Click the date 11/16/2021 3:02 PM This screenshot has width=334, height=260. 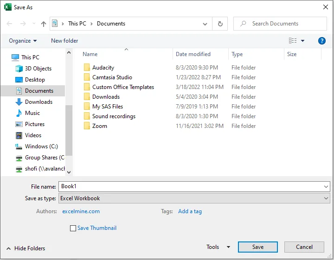pyautogui.click(x=199, y=126)
